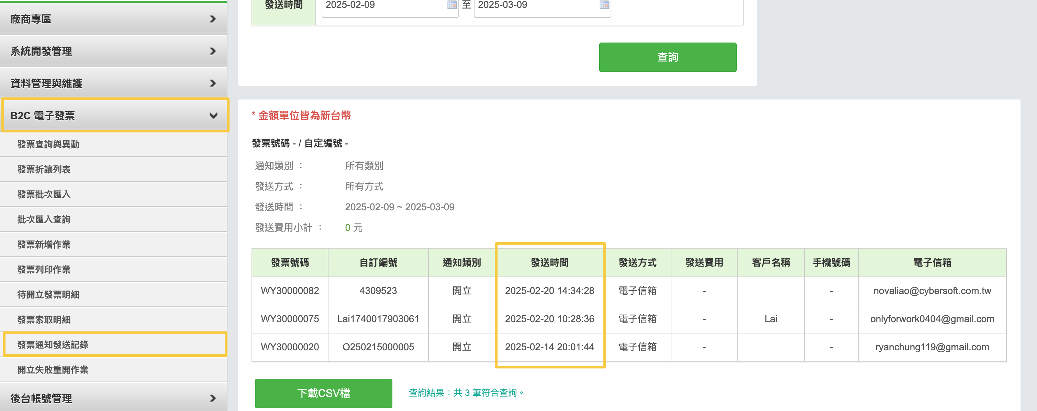Click 下載CSV檔 download button
Image resolution: width=1037 pixels, height=411 pixels.
coord(323,393)
